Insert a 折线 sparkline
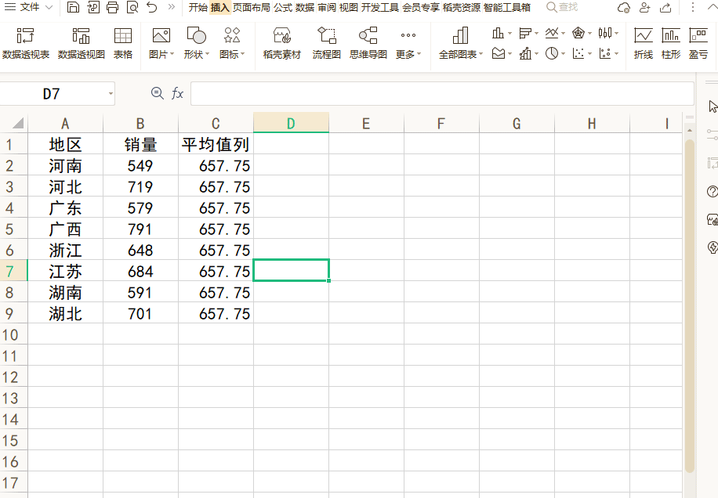Screen dimensions: 718x498 643,44
